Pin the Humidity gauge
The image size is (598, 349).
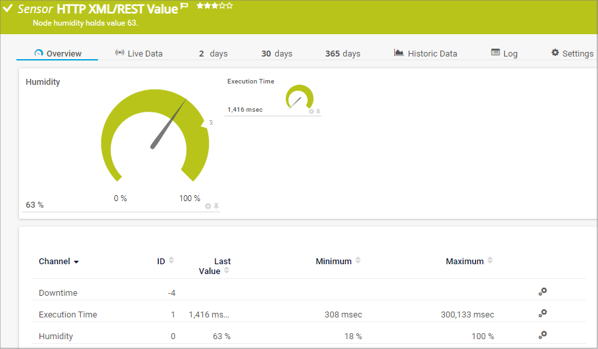tap(216, 206)
